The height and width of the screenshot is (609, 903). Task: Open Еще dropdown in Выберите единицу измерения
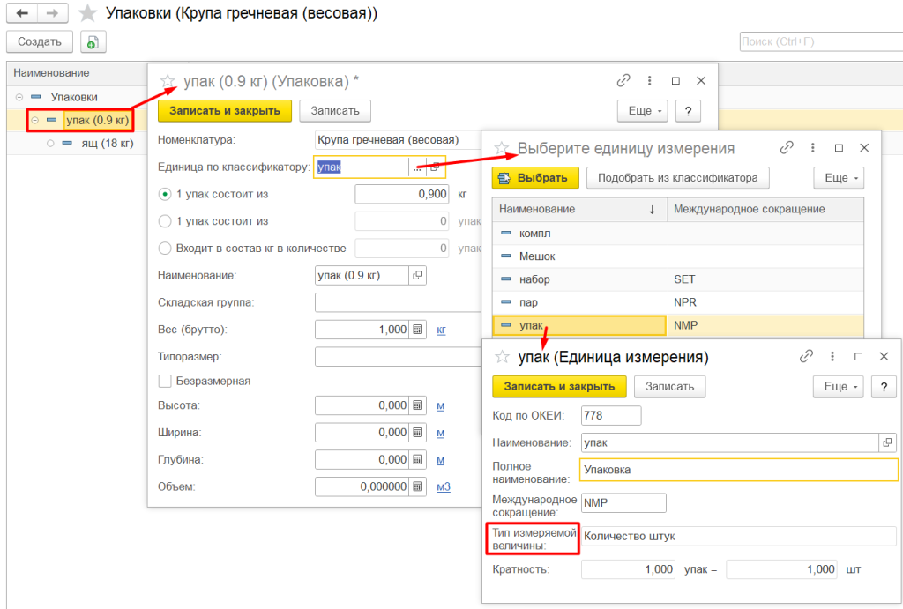point(840,178)
